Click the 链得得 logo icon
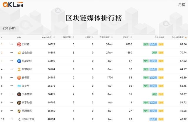188x123 pixels. (19, 78)
